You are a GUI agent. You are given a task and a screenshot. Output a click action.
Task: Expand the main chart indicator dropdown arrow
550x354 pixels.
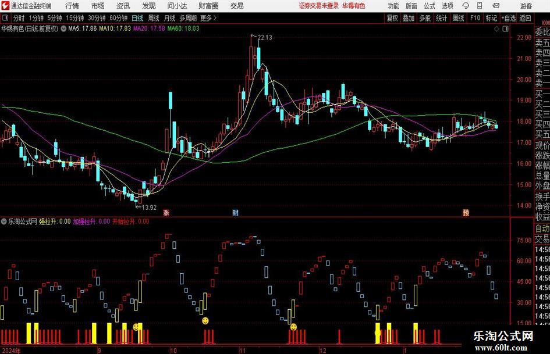63,28
